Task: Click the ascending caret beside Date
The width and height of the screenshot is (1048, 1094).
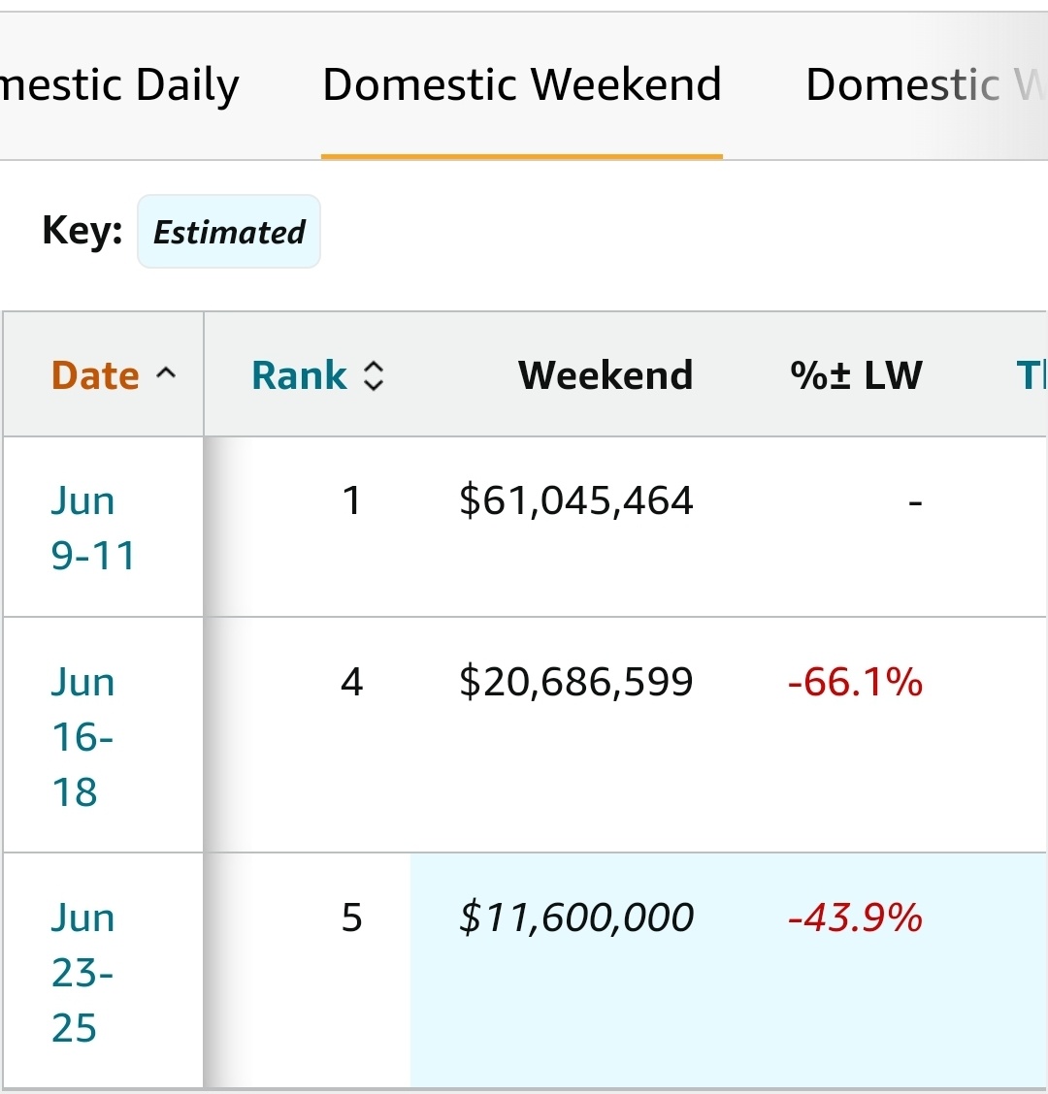Action: 167,374
